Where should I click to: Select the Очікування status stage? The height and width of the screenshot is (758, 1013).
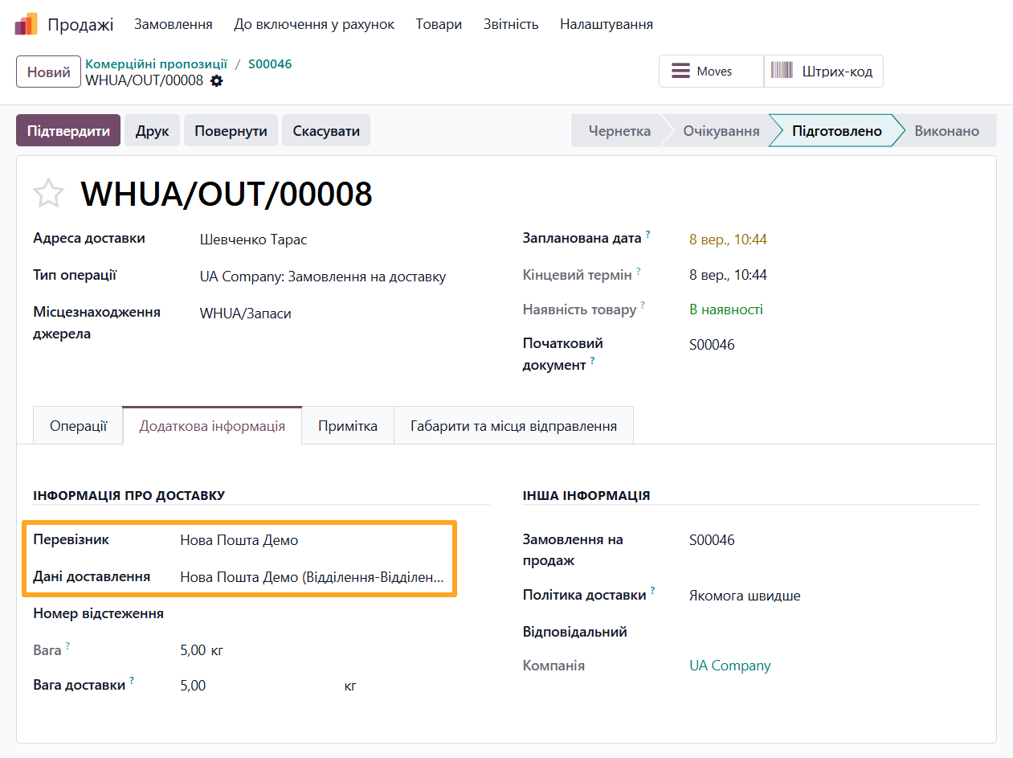pyautogui.click(x=721, y=130)
